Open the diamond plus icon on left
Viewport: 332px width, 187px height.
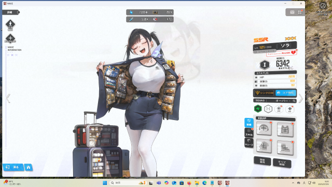(10, 38)
